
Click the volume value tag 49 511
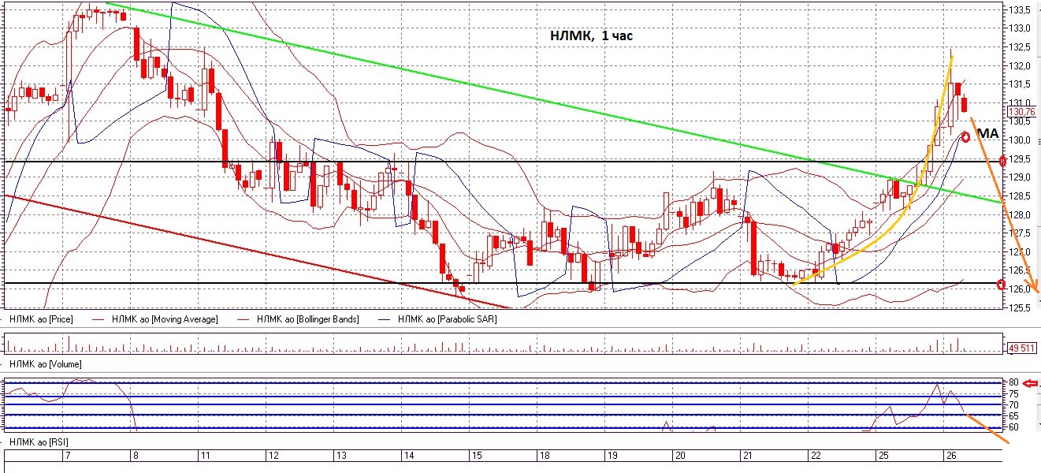point(1021,348)
